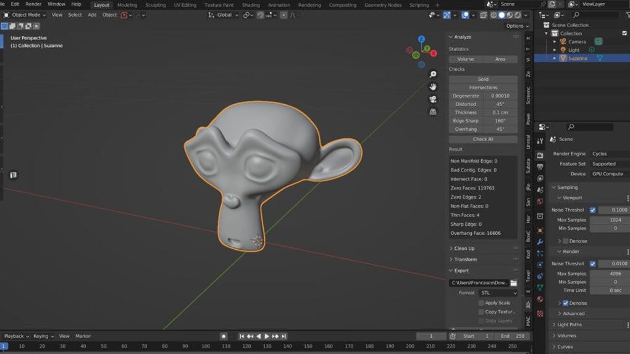Enable Copy Textures checkbox
The height and width of the screenshot is (354, 630).
point(481,312)
